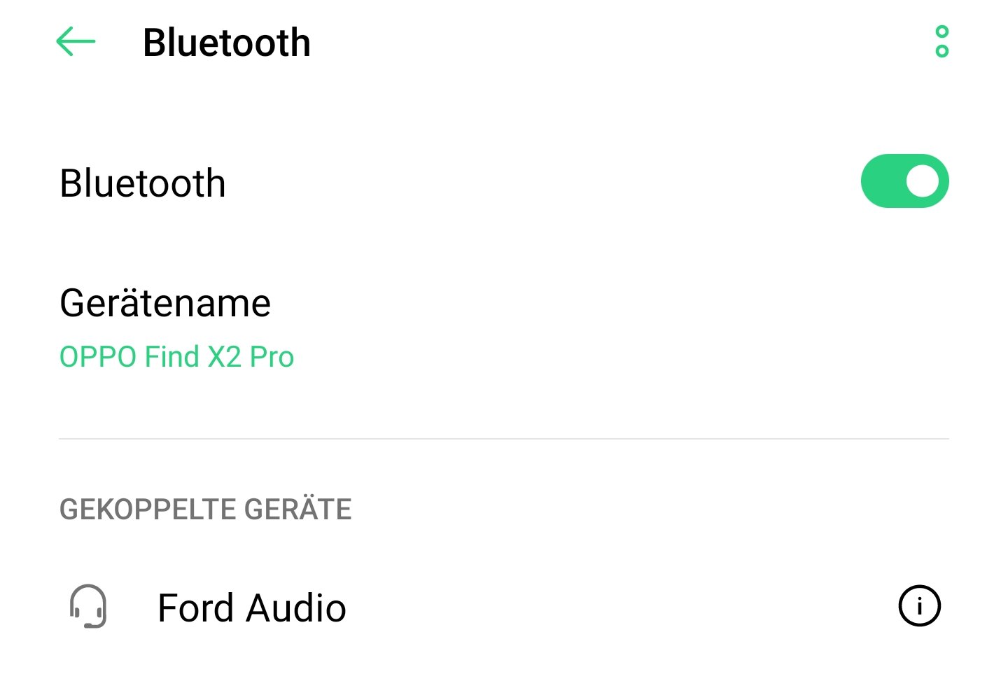Show overflow menu in the top bar
The width and height of the screenshot is (1008, 681).
coord(941,42)
